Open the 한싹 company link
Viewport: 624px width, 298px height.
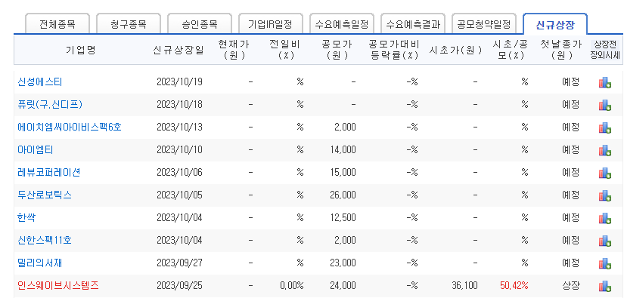[x=26, y=218]
